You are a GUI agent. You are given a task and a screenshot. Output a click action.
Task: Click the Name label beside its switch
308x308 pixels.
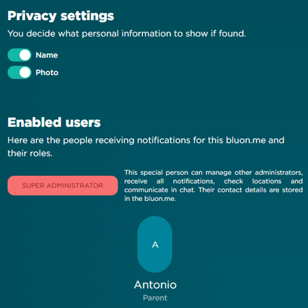pyautogui.click(x=47, y=55)
